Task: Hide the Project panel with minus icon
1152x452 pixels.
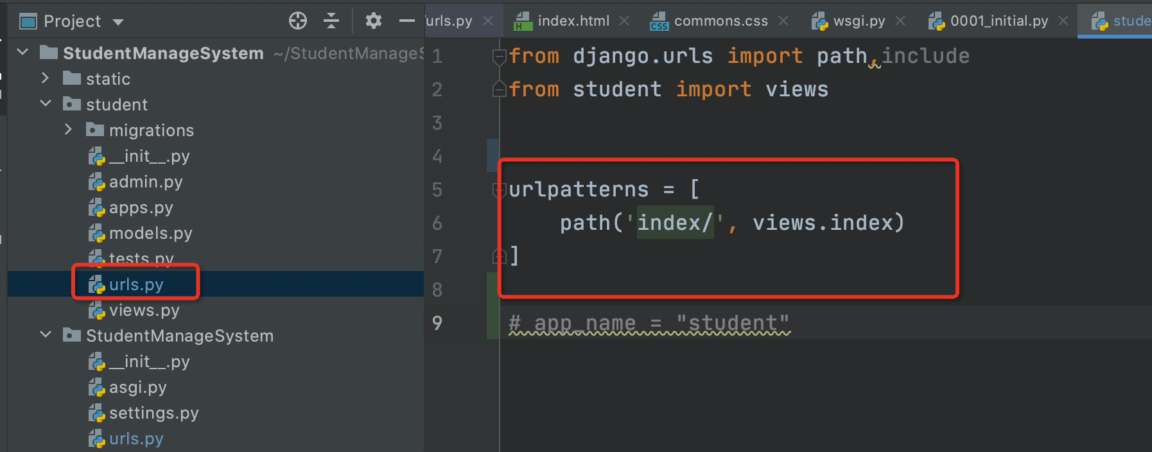Action: click(x=406, y=21)
